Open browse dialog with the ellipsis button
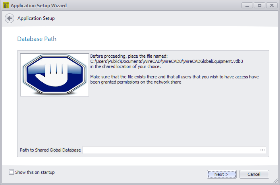Image resolution: width=280 pixels, height=185 pixels. 262,150
